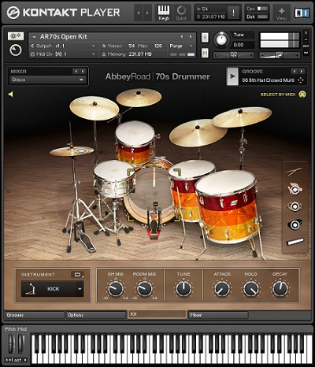Image resolution: width=315 pixels, height=367 pixels.
Task: Open the KICK instrument dropdown arrow
Action: click(x=80, y=289)
